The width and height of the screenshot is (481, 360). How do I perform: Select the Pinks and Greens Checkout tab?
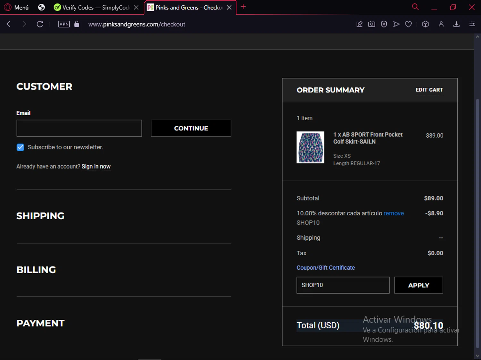185,7
